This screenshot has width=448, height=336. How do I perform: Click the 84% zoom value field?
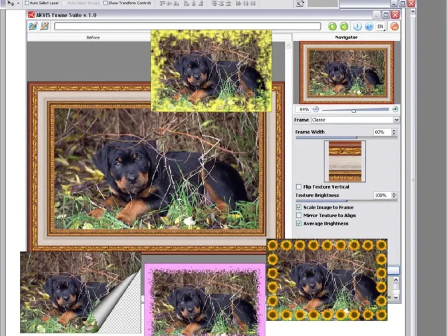click(x=303, y=109)
